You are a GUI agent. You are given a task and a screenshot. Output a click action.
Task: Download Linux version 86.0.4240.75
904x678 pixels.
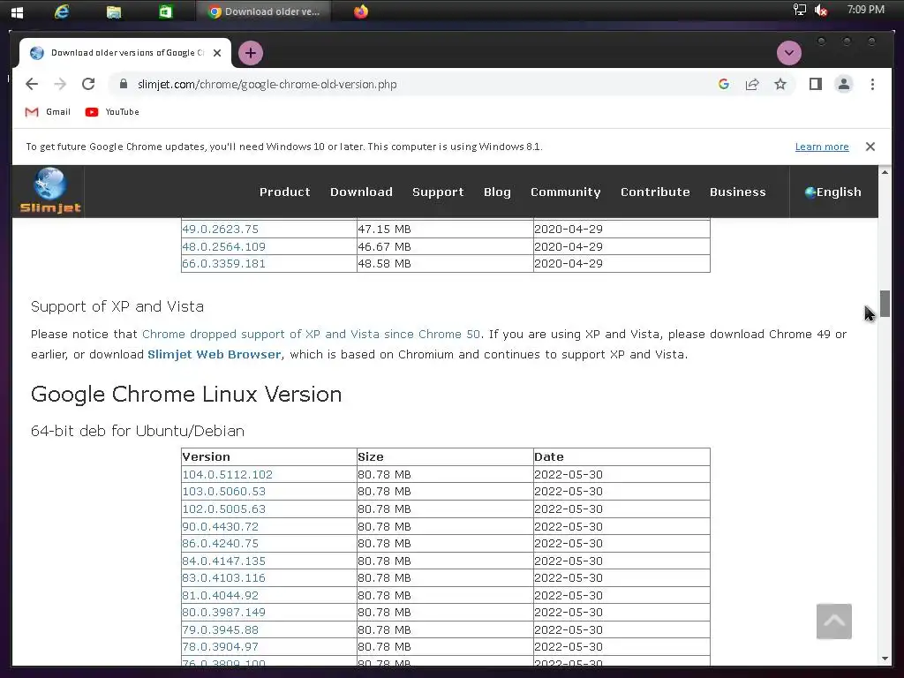[220, 544]
